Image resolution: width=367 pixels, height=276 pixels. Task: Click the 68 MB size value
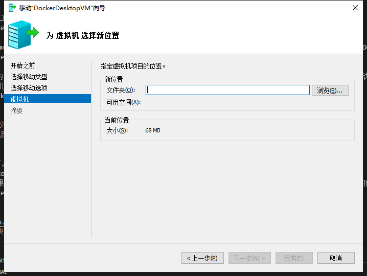(153, 130)
